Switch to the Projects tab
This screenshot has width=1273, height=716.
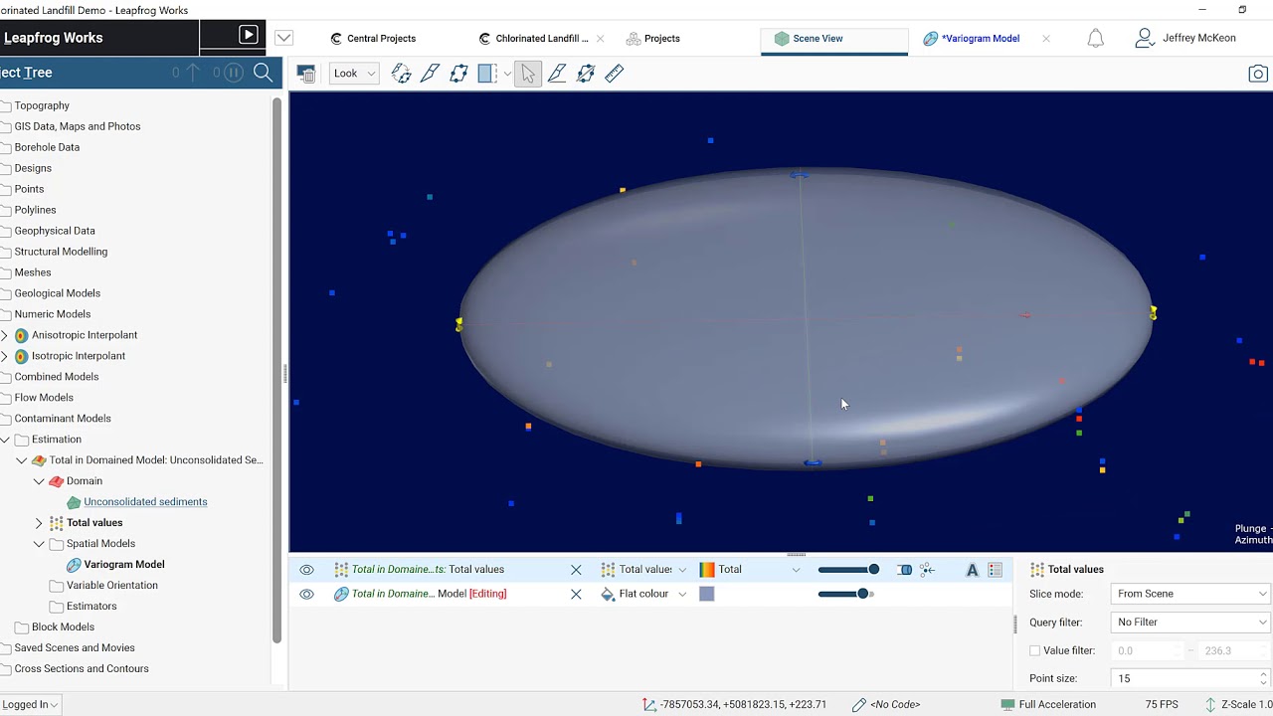[x=653, y=39]
